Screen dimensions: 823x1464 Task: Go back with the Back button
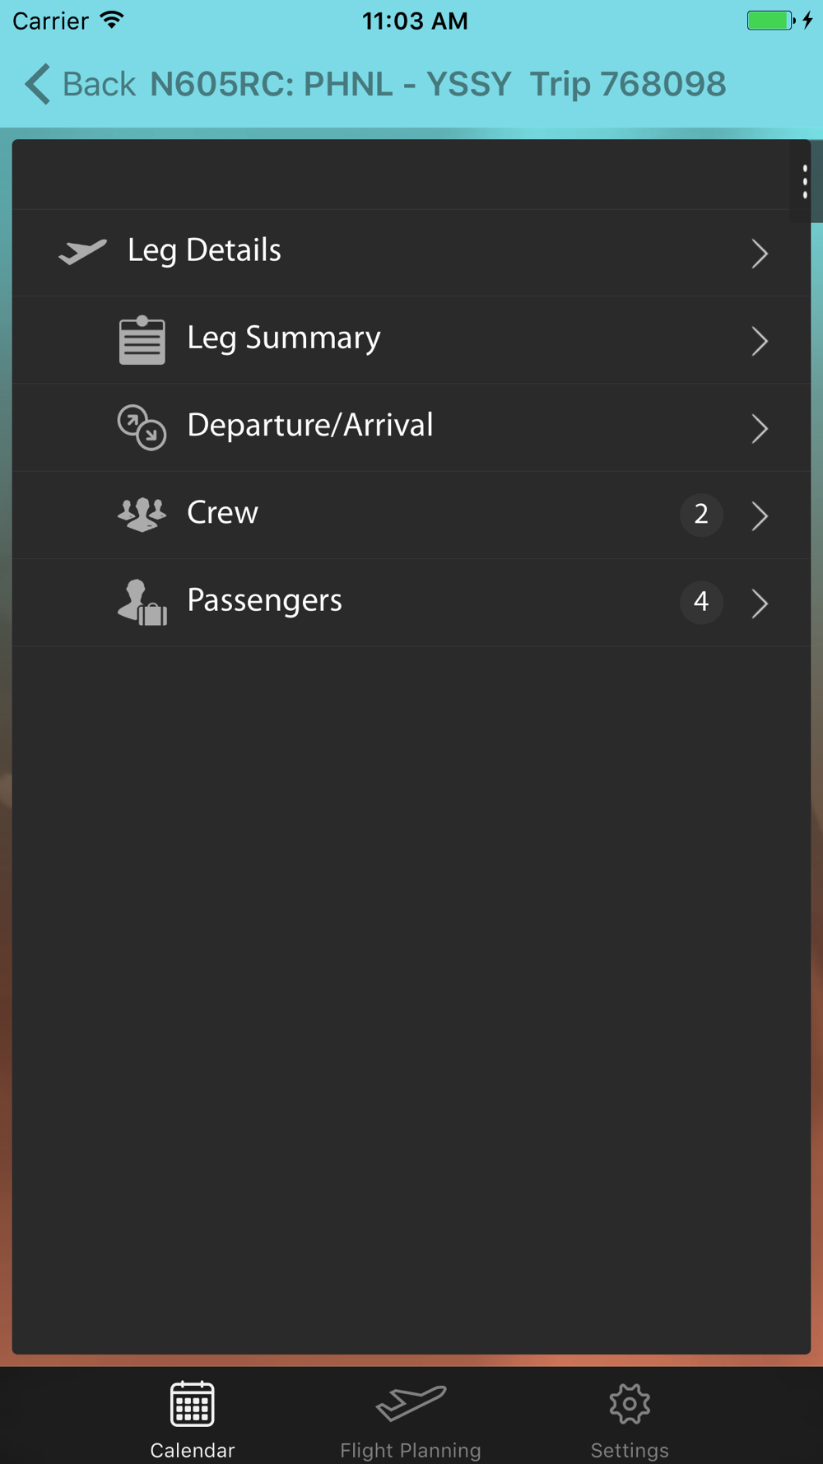tap(80, 84)
